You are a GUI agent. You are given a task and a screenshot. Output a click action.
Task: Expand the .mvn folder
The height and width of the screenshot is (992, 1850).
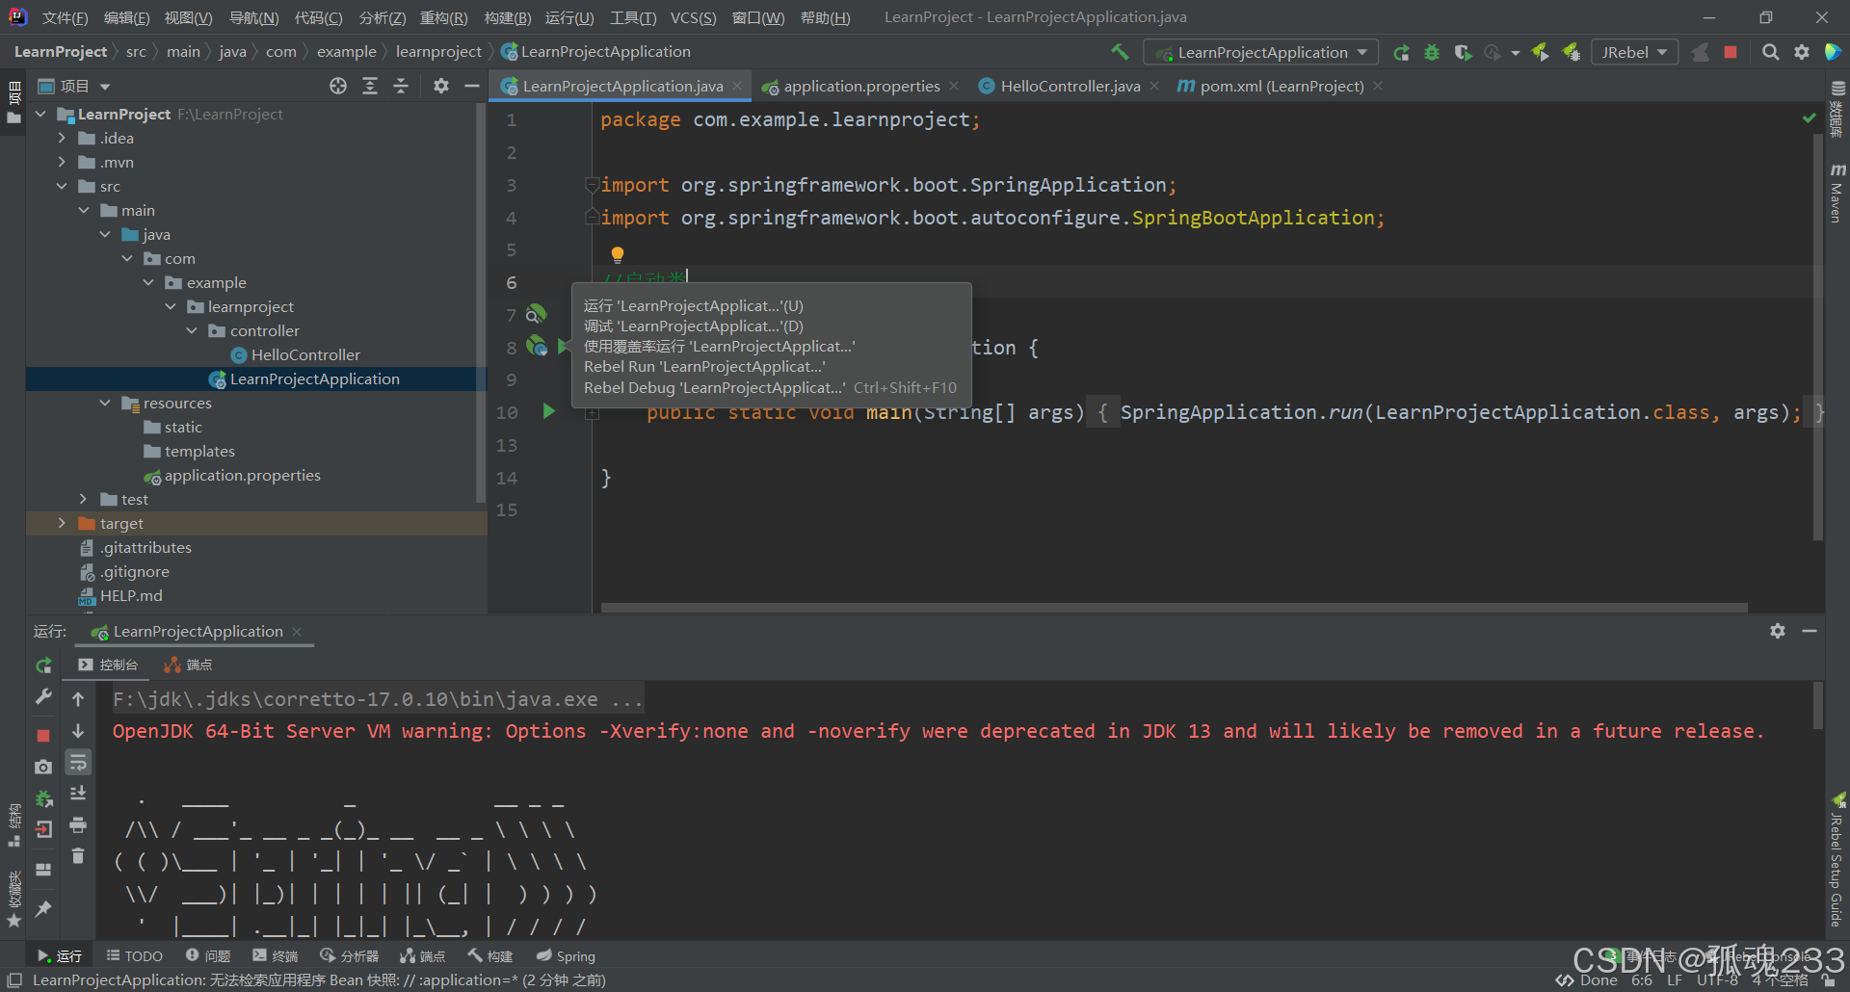(x=62, y=163)
